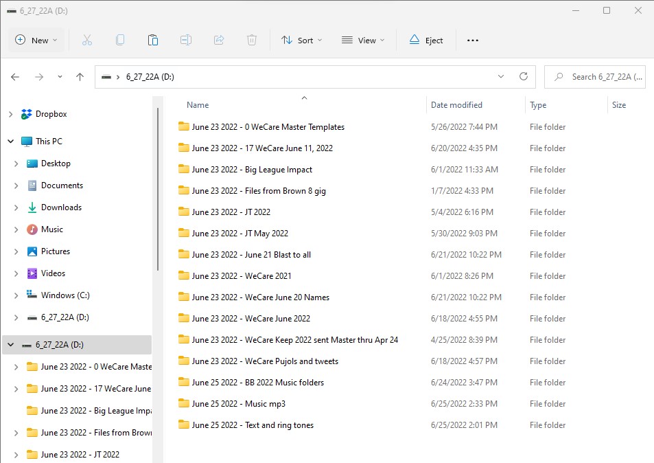Open the View layout dropdown
The image size is (654, 463).
tap(363, 40)
